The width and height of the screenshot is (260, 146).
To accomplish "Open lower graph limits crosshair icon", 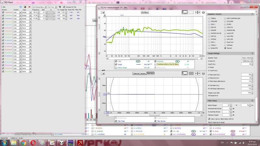I will [x=198, y=73].
